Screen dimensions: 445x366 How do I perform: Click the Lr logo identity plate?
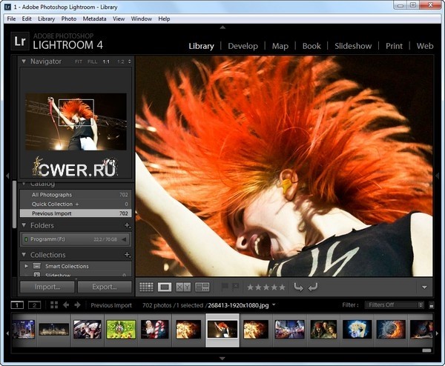tap(20, 41)
